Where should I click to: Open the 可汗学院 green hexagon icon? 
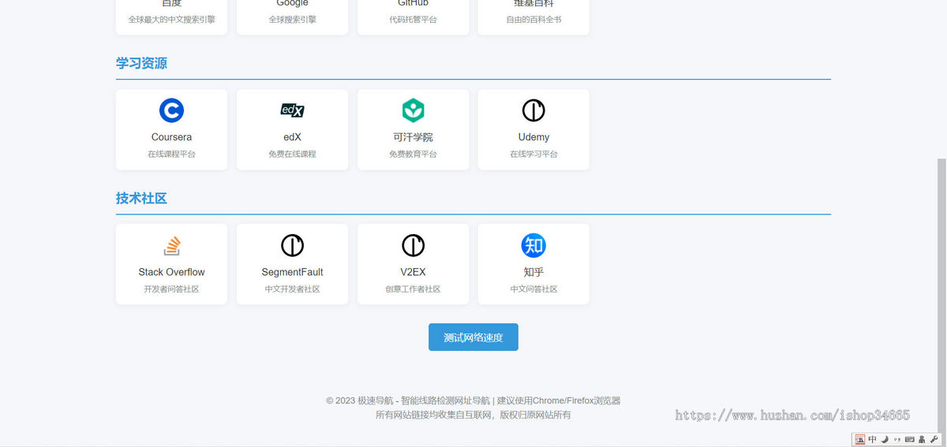(413, 110)
